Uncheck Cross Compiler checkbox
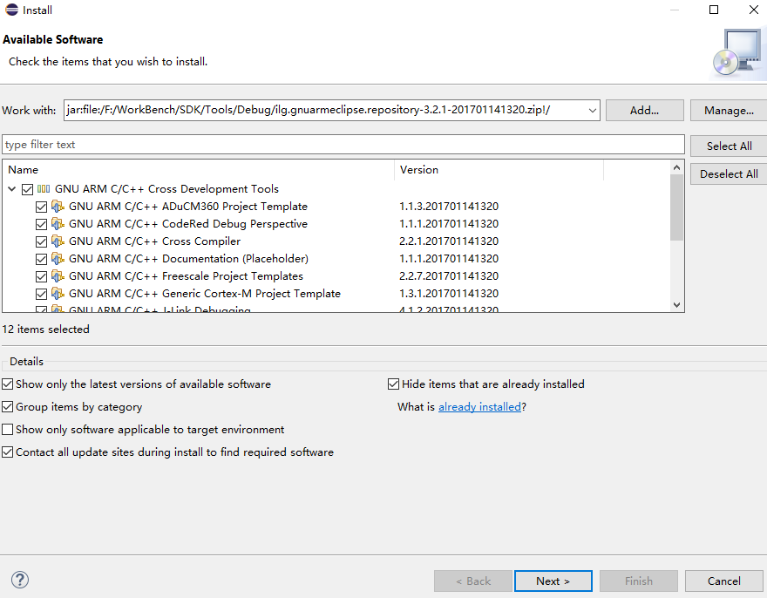Screen dimensions: 767x598 (42, 241)
